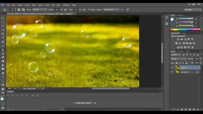Add a Color Balance adjustment

180,43
